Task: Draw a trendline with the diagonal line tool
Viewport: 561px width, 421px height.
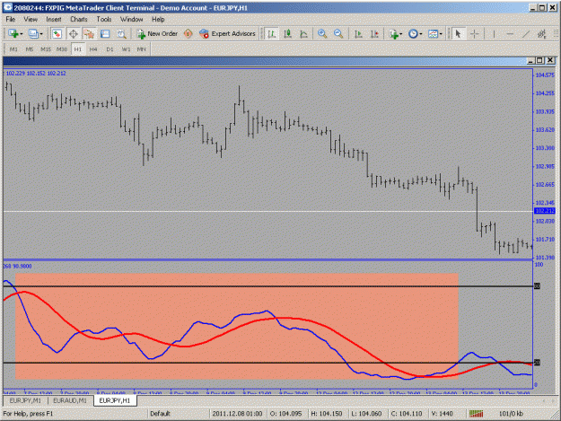Action: click(x=526, y=34)
